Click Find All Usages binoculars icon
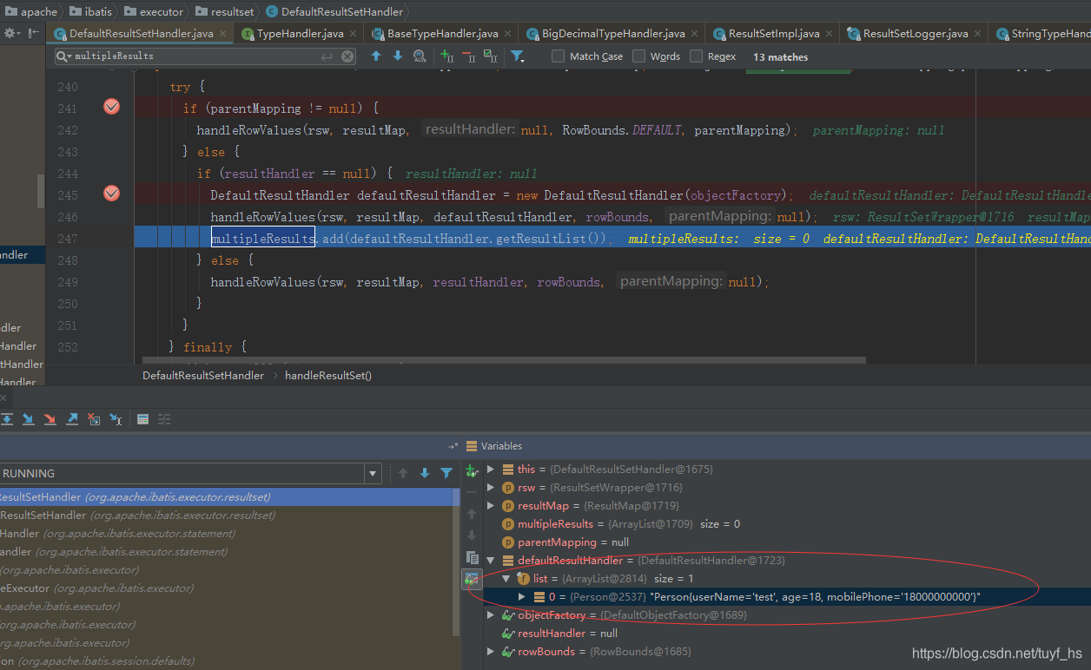Viewport: 1091px width, 670px height. pos(420,56)
